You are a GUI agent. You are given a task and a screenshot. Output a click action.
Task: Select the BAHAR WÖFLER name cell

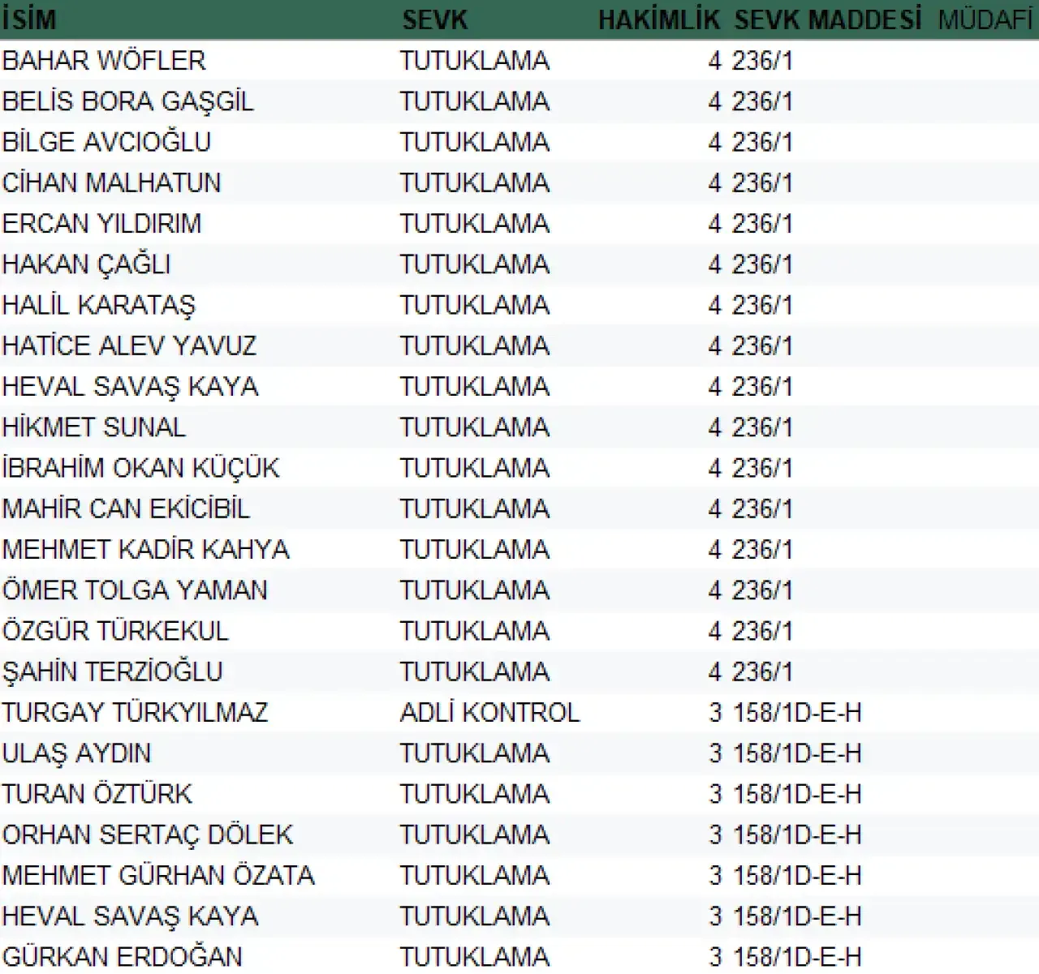coord(104,61)
